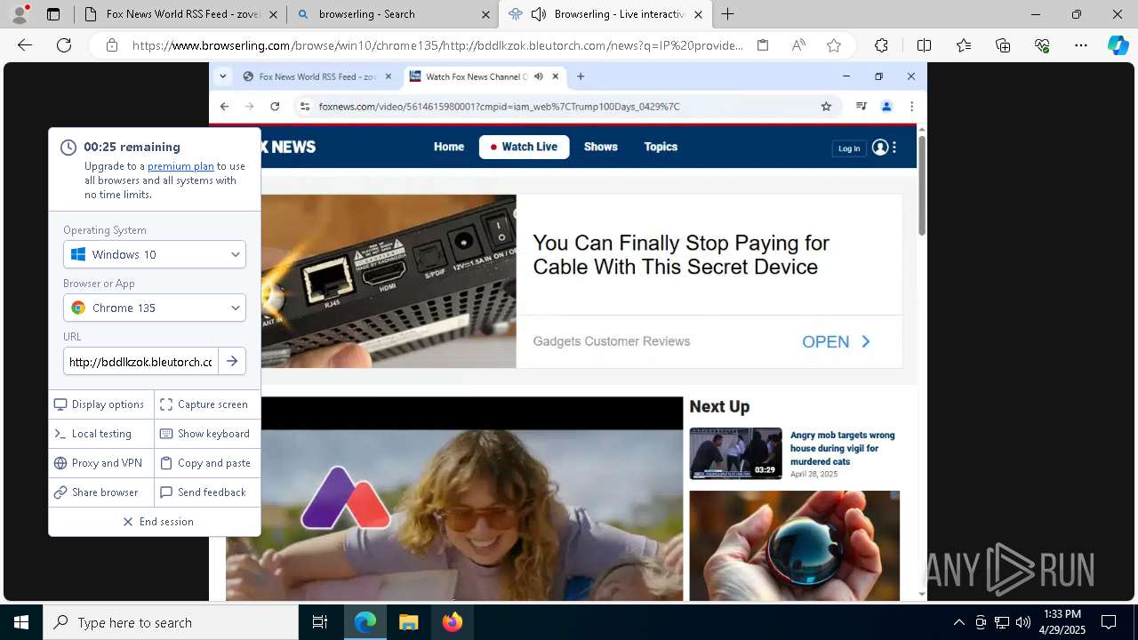Click Edge back arrow button
The image size is (1138, 640).
point(25,45)
